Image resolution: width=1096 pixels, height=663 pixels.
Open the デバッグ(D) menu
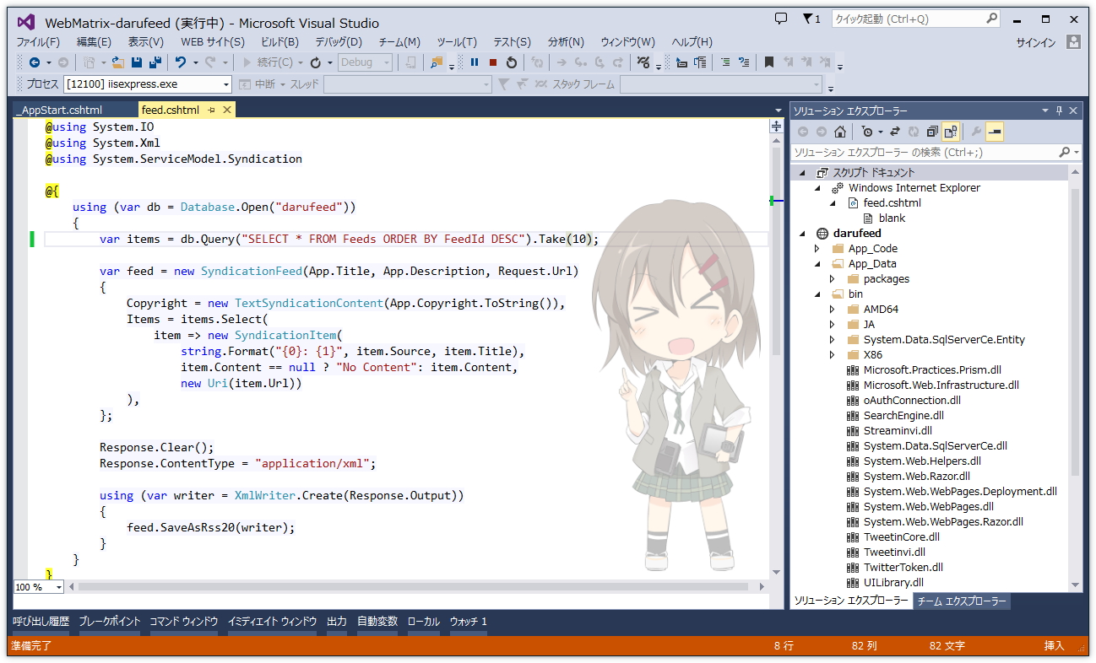[x=339, y=41]
